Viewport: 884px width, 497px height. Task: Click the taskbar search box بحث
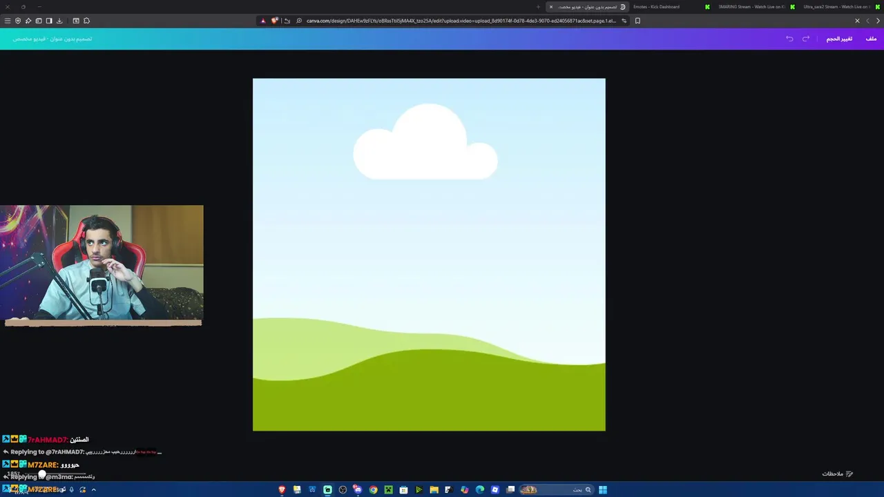pyautogui.click(x=557, y=490)
